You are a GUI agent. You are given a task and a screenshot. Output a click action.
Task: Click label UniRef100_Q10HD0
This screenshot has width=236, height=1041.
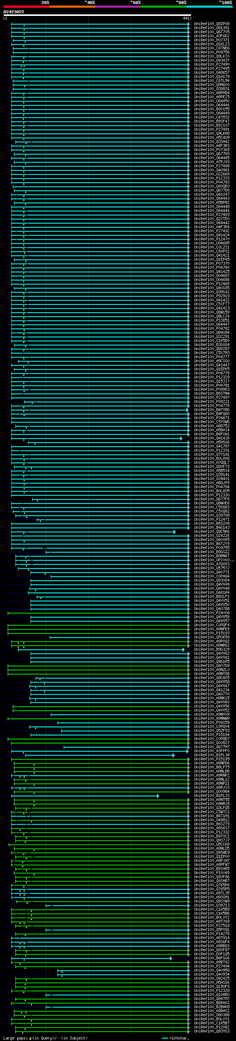click(212, 994)
